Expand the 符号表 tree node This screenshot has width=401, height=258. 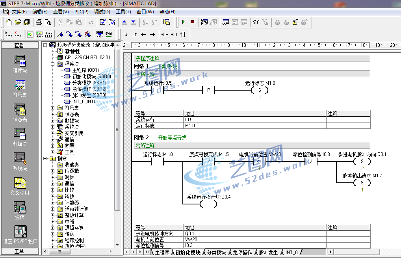[53, 108]
